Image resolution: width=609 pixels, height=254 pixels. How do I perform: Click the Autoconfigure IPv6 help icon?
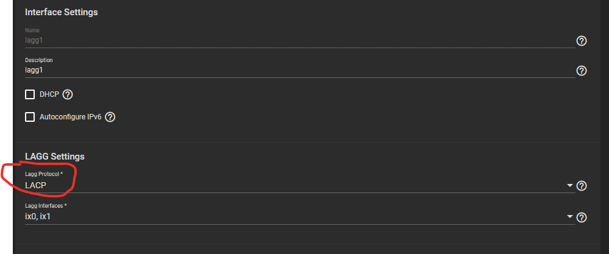[110, 117]
